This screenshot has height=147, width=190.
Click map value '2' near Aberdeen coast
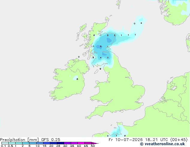click(x=115, y=35)
